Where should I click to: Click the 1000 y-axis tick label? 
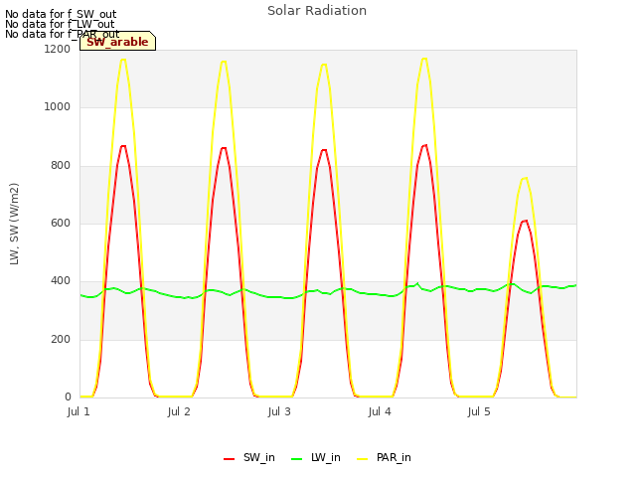point(58,107)
